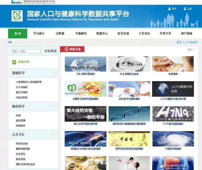Open the H7N9 禽流感数据库 image

(173, 114)
